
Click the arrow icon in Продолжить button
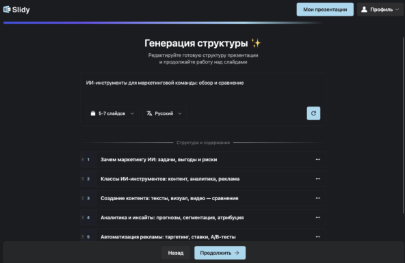(x=237, y=253)
